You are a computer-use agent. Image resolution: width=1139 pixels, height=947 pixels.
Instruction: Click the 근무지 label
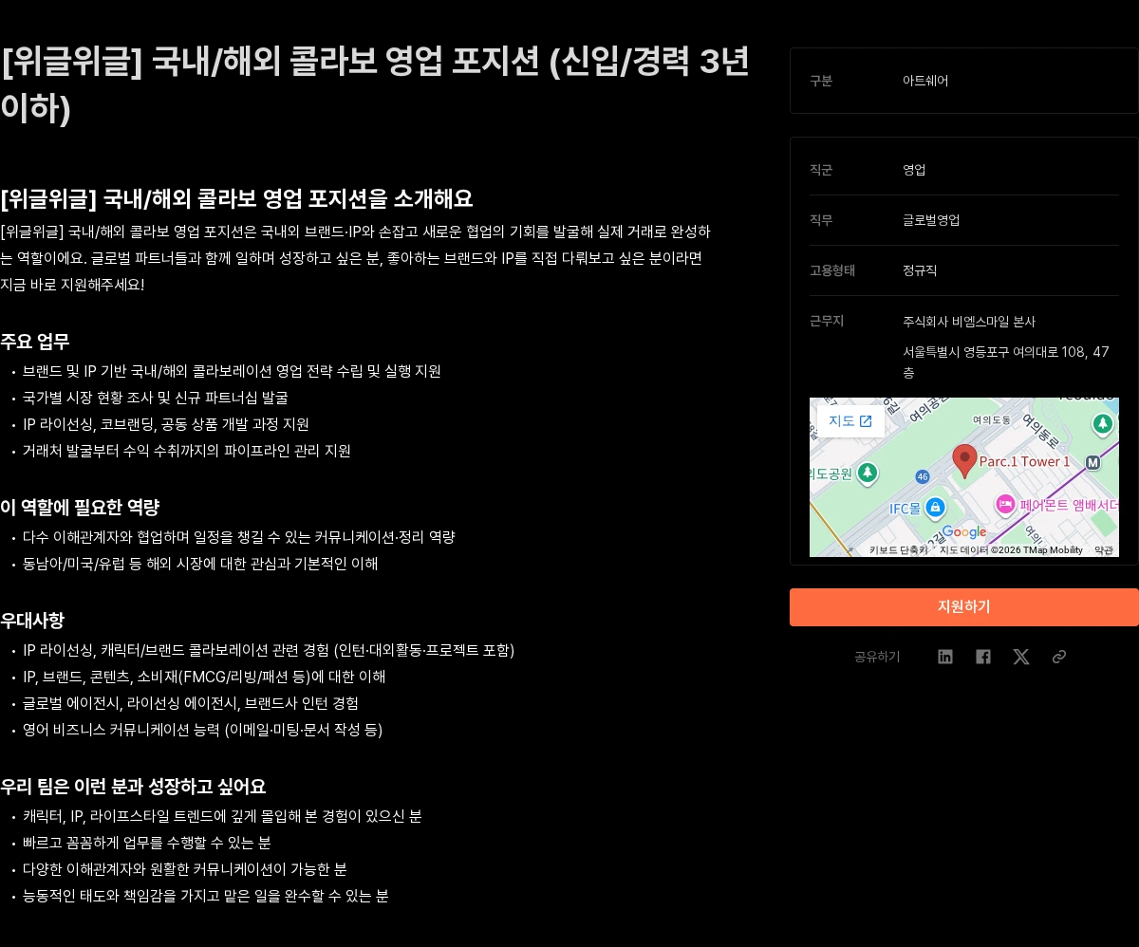click(827, 321)
